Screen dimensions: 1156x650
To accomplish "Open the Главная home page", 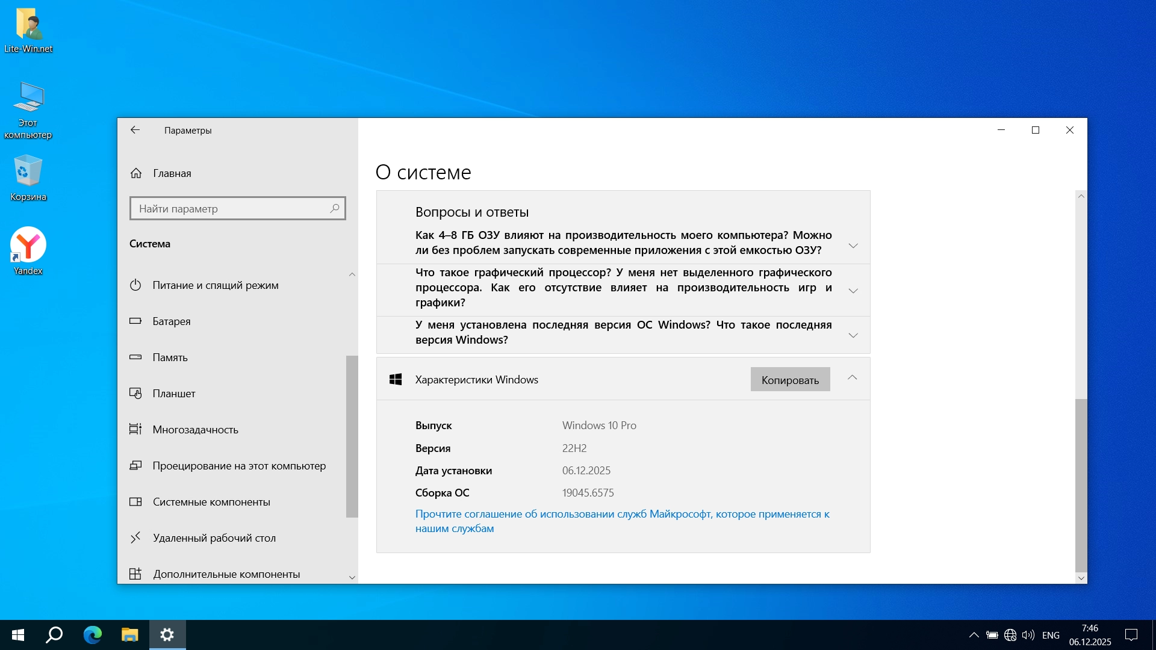I will [172, 173].
